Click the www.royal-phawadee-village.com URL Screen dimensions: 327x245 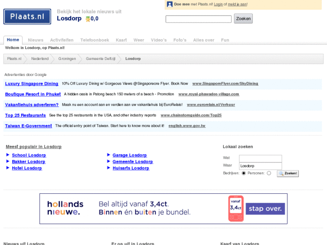pos(209,94)
